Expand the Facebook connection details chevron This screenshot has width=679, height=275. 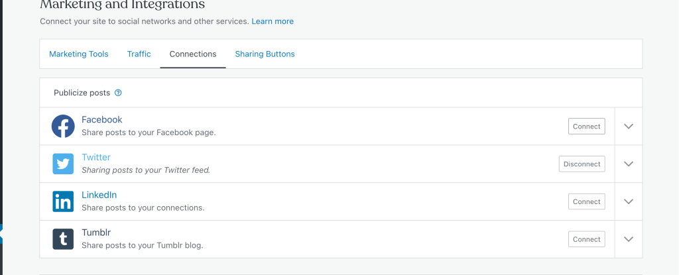(x=629, y=127)
